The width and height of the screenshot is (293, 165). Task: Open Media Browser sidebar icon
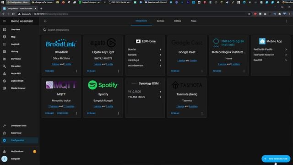[x=4, y=88]
